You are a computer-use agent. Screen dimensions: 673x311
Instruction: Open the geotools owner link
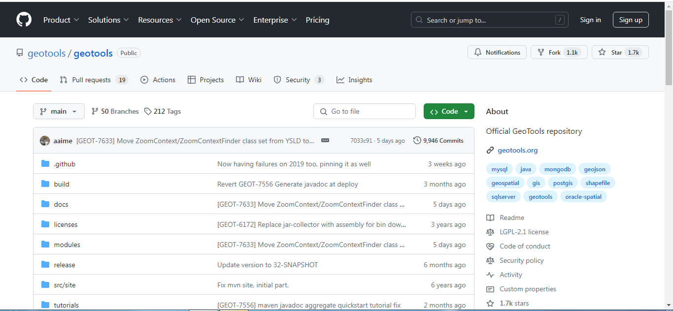46,53
